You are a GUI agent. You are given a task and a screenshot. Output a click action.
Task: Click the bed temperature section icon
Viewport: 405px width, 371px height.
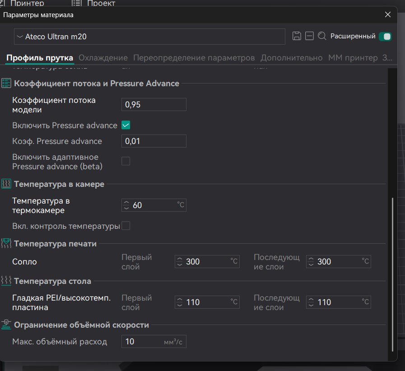click(6, 281)
